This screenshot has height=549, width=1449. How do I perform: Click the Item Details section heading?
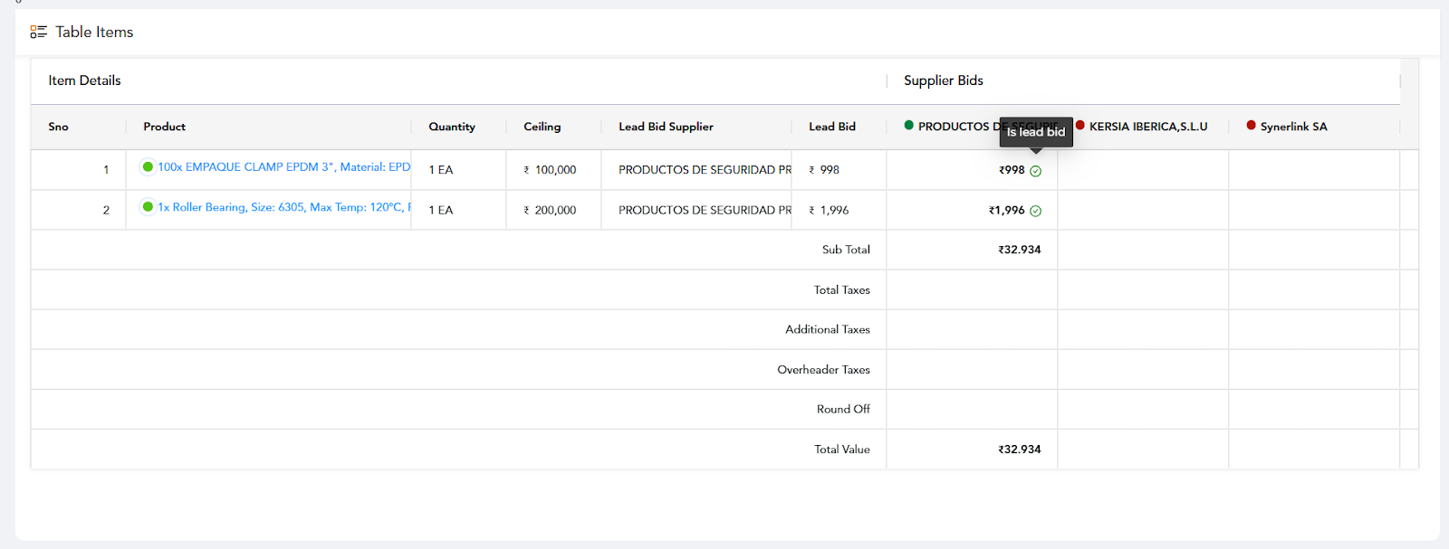84,80
